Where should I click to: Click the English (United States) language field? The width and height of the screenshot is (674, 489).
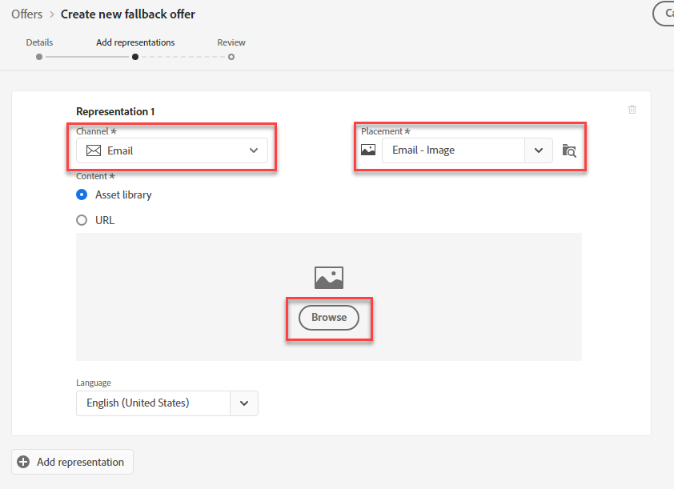click(153, 403)
